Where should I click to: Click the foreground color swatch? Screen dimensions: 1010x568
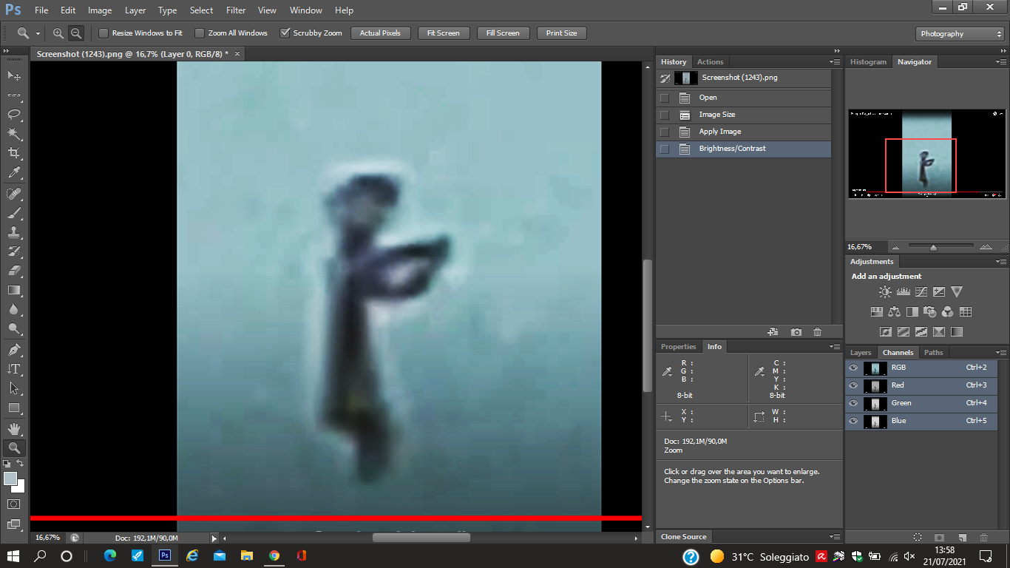(x=10, y=479)
